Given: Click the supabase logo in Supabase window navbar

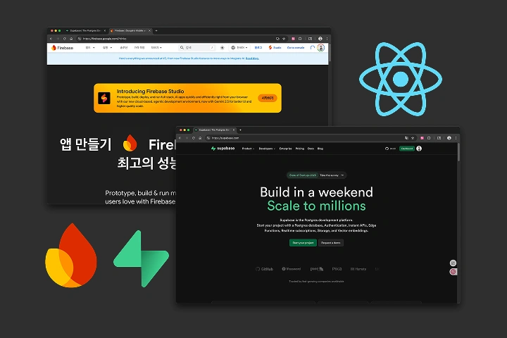Looking at the screenshot, I should coord(223,149).
